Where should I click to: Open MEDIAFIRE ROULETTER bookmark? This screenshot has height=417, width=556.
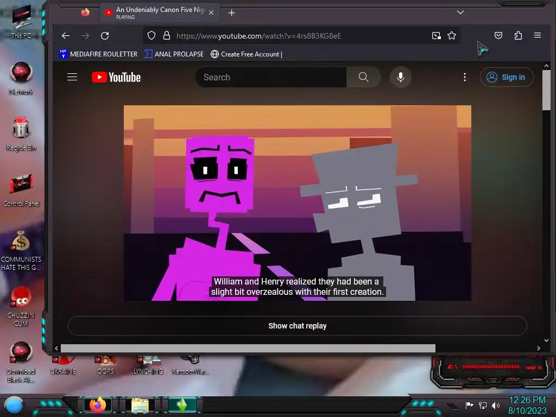tap(99, 54)
